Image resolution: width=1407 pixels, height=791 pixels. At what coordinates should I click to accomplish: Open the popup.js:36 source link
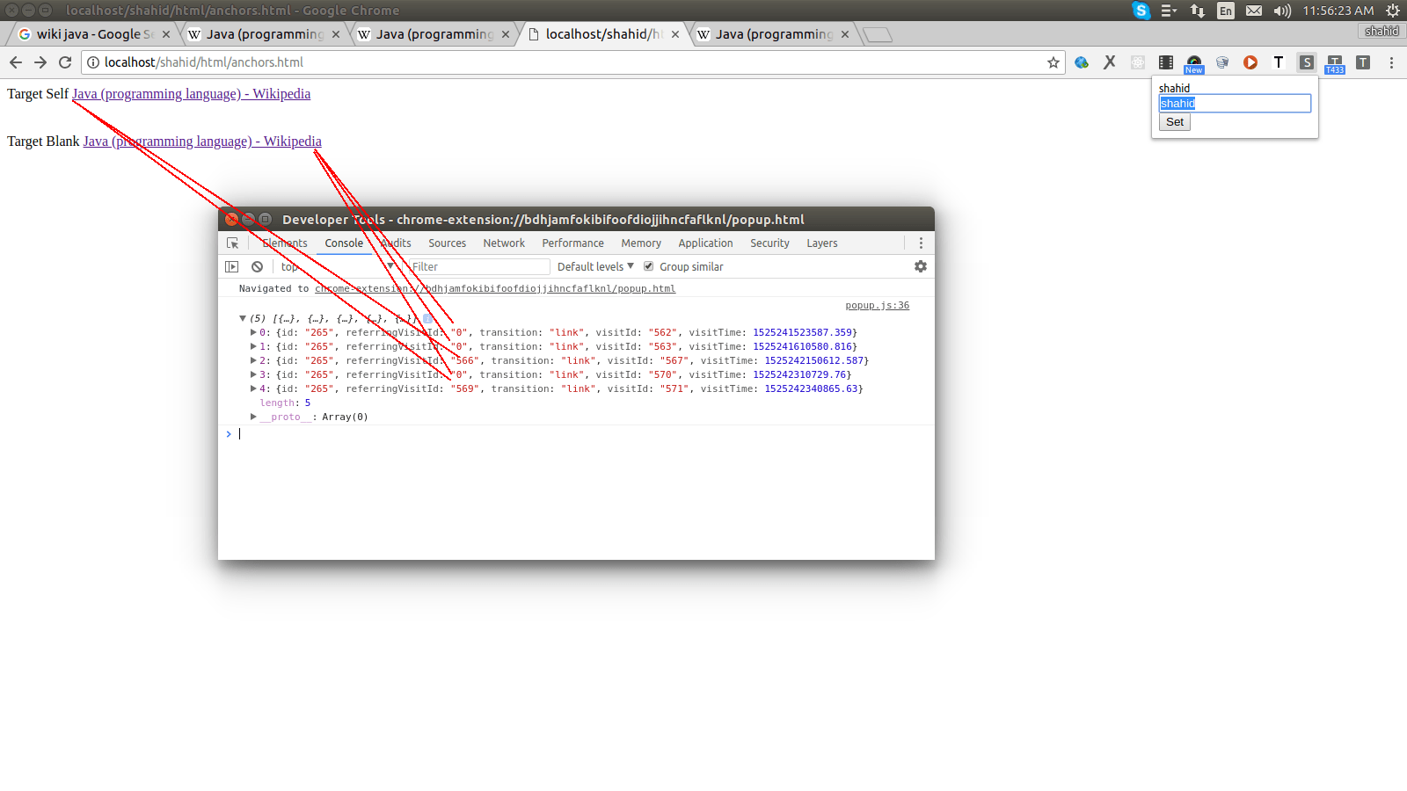[x=877, y=305]
